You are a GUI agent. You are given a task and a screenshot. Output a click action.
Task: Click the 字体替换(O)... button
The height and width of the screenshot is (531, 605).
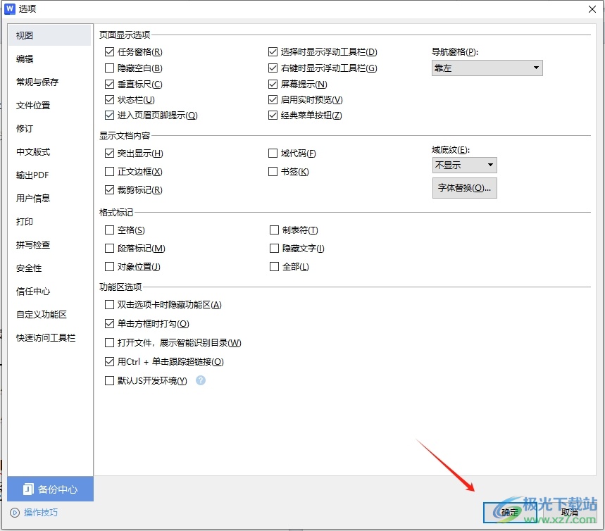click(x=465, y=188)
